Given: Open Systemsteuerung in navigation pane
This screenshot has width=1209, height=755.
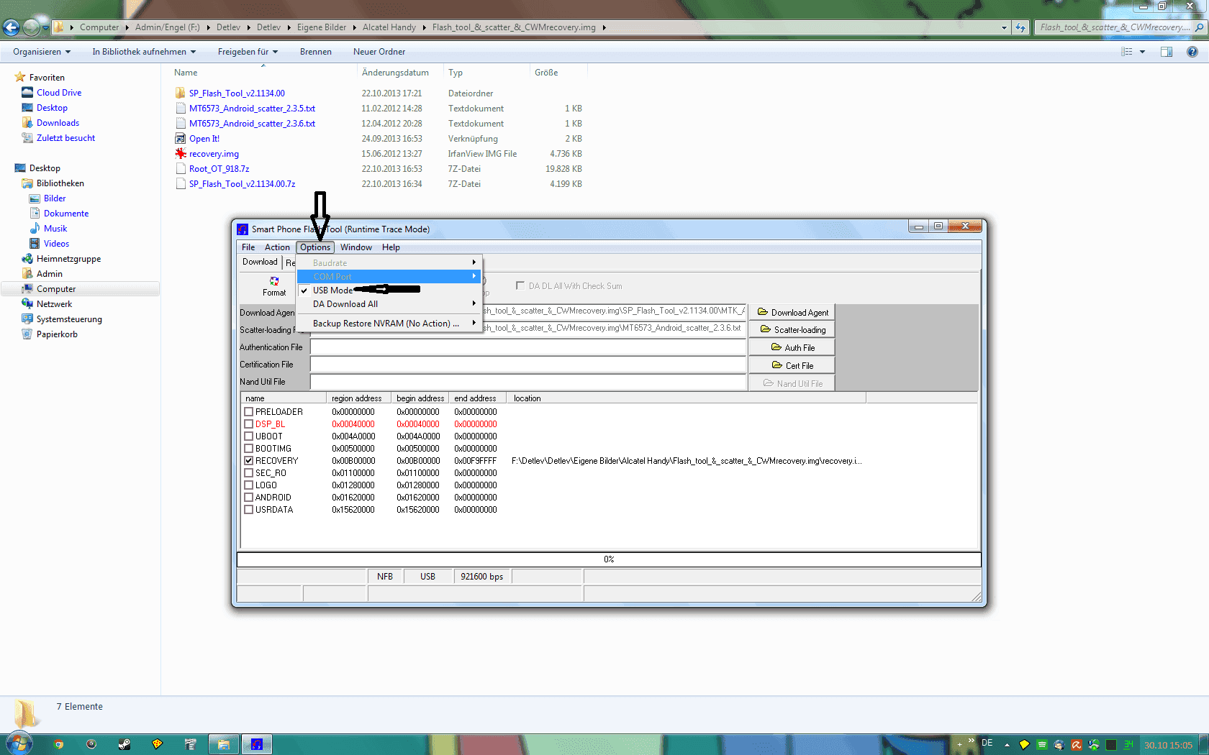Looking at the screenshot, I should point(69,319).
